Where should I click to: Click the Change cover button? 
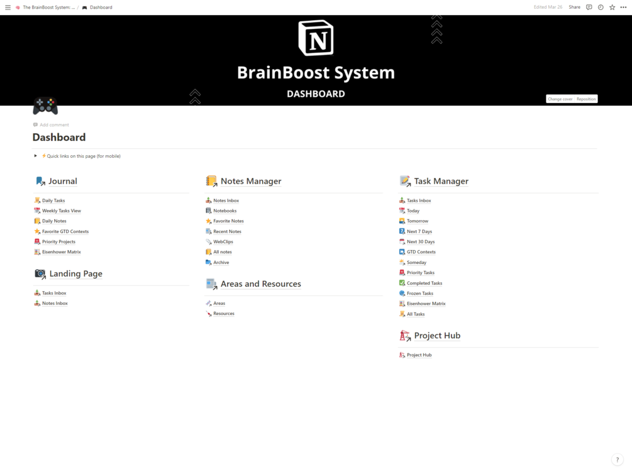pyautogui.click(x=560, y=99)
